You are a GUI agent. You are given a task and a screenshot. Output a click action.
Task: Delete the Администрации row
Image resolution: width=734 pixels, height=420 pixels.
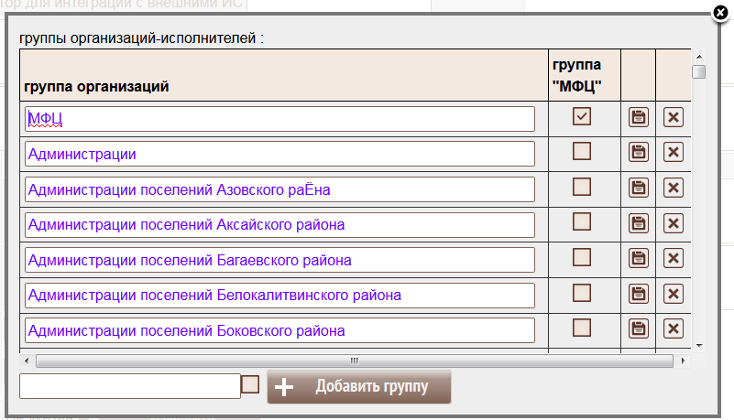click(x=673, y=153)
